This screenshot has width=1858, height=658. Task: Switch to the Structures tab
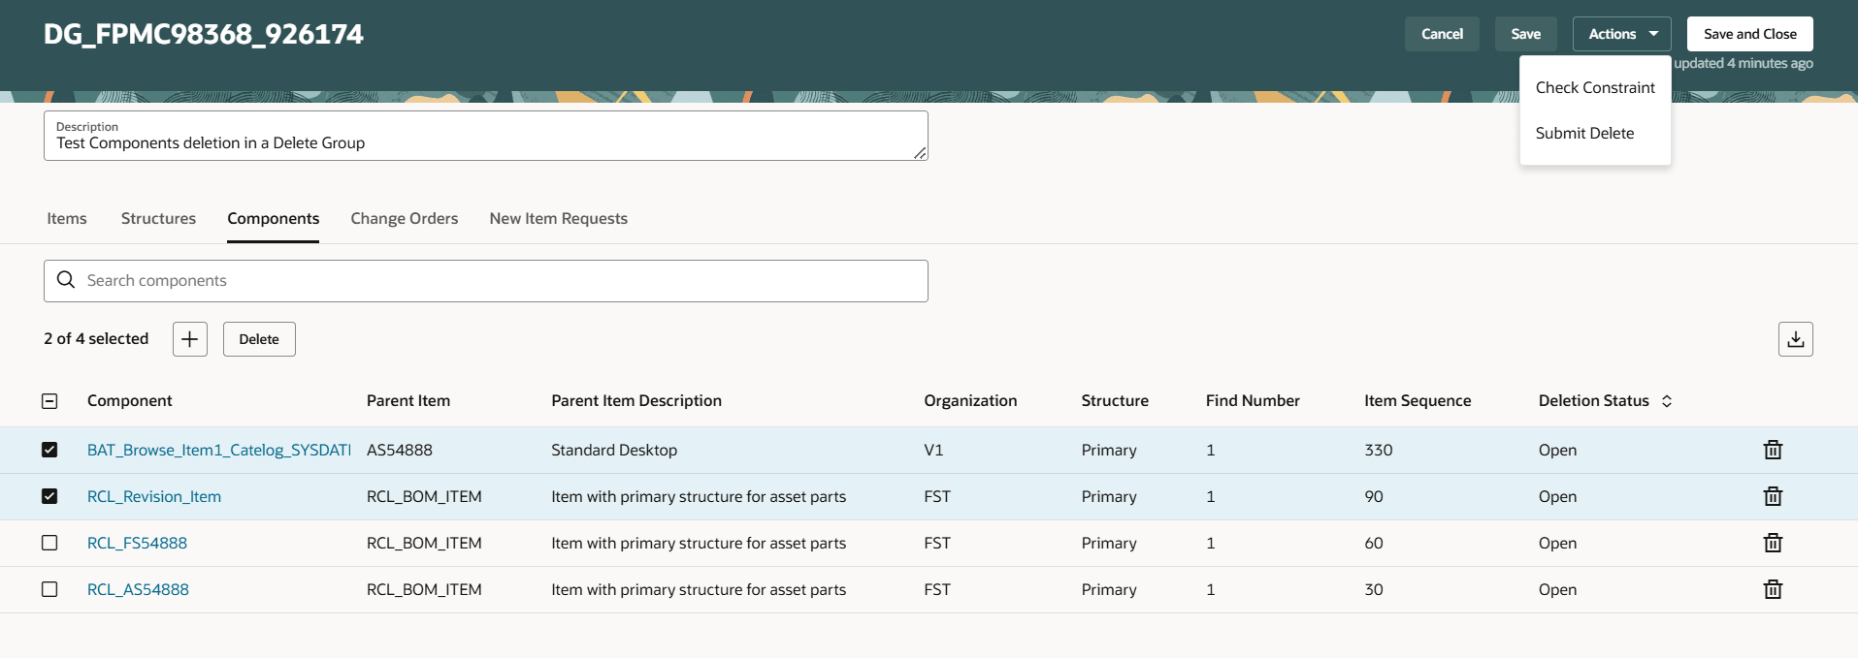click(x=158, y=219)
